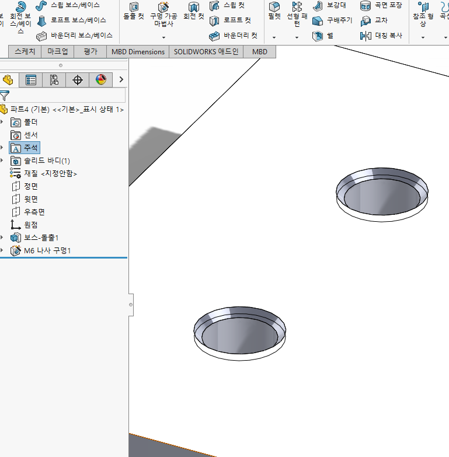Click the split handle dot above manager tabs
The height and width of the screenshot is (457, 449).
61,65
